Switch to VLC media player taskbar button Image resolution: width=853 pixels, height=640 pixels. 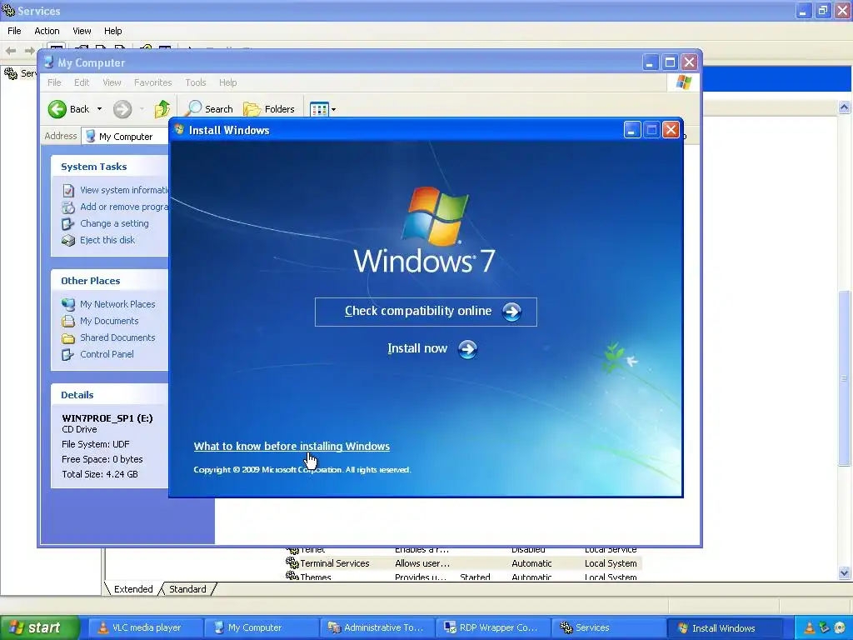coord(144,627)
